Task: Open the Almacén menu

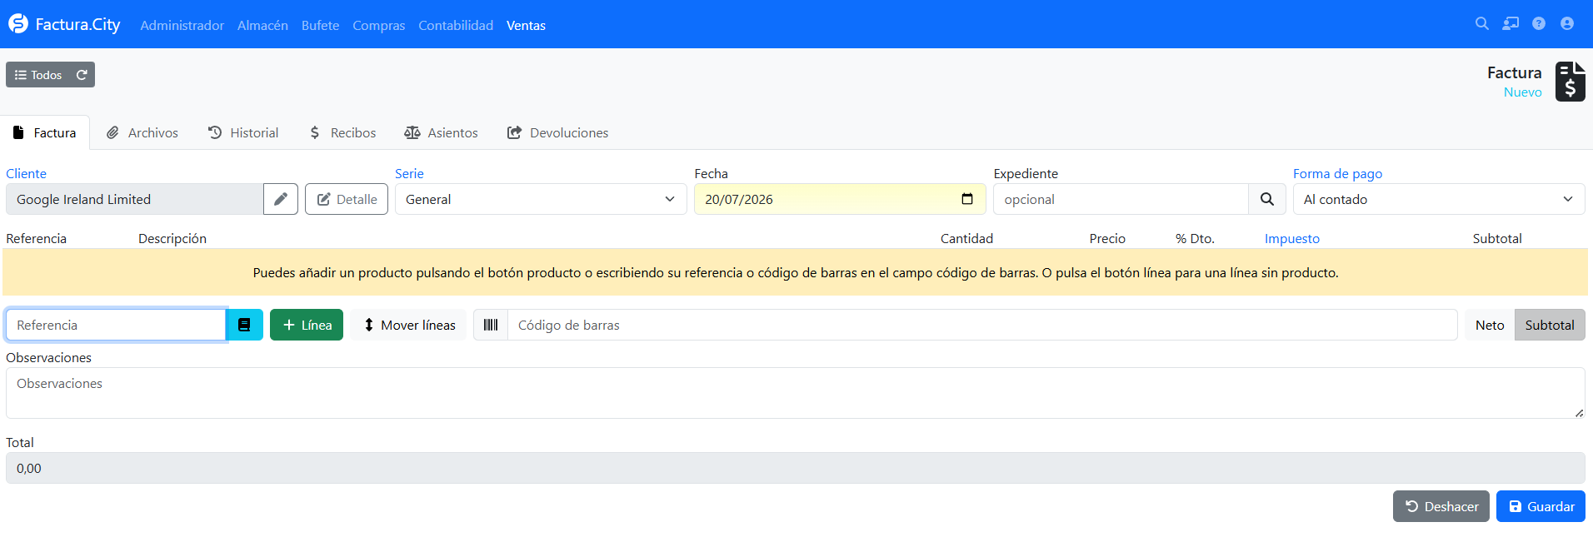Action: (262, 25)
